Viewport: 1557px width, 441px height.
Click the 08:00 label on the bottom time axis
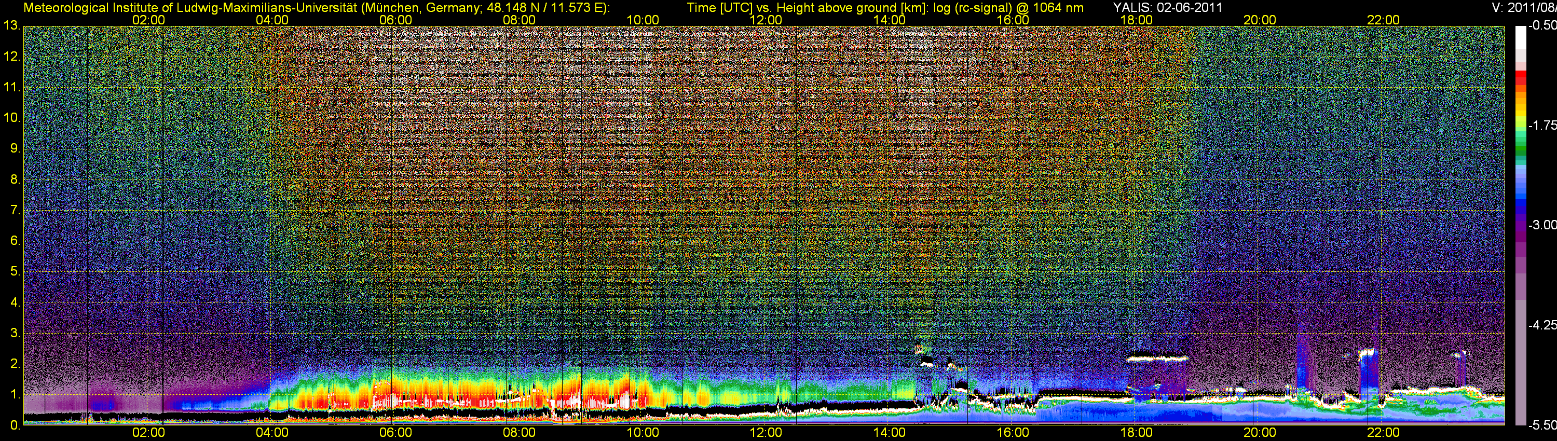pyautogui.click(x=519, y=433)
